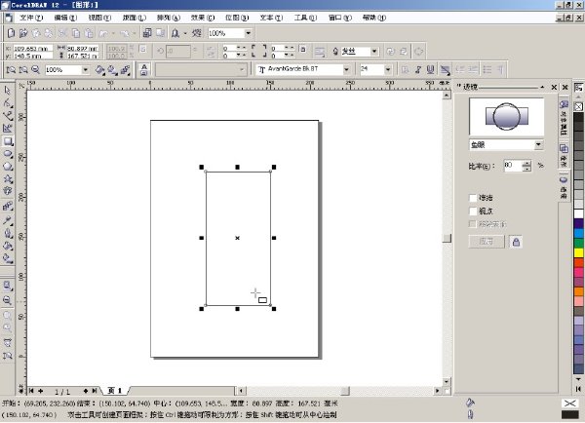Click the New document icon

pyautogui.click(x=11, y=33)
